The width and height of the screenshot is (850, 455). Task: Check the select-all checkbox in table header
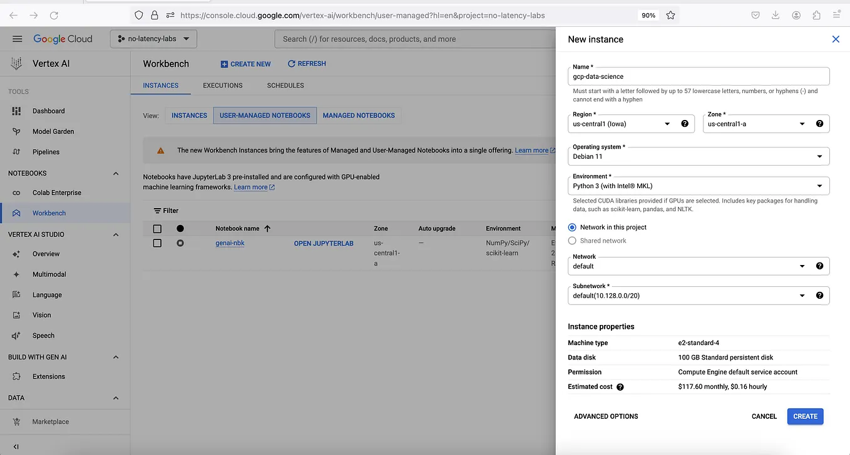tap(157, 228)
